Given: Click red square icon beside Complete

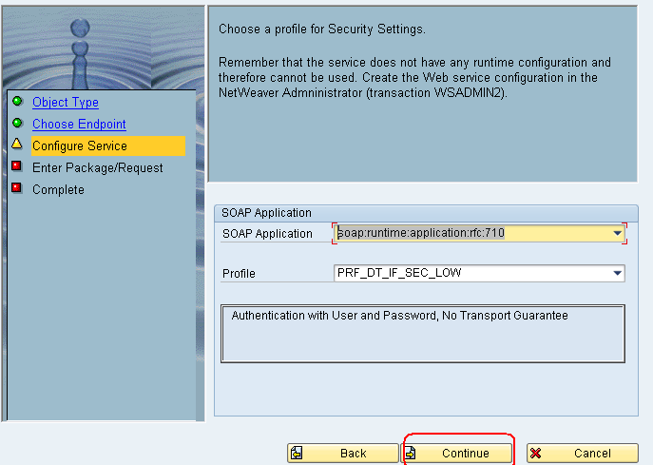Looking at the screenshot, I should pyautogui.click(x=17, y=188).
